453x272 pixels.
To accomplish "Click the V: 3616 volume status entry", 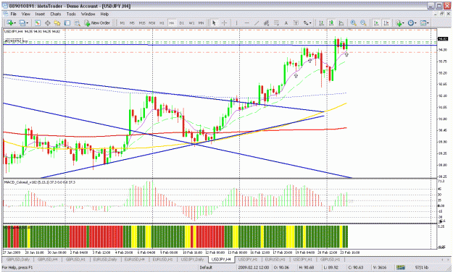I will coord(380,268).
